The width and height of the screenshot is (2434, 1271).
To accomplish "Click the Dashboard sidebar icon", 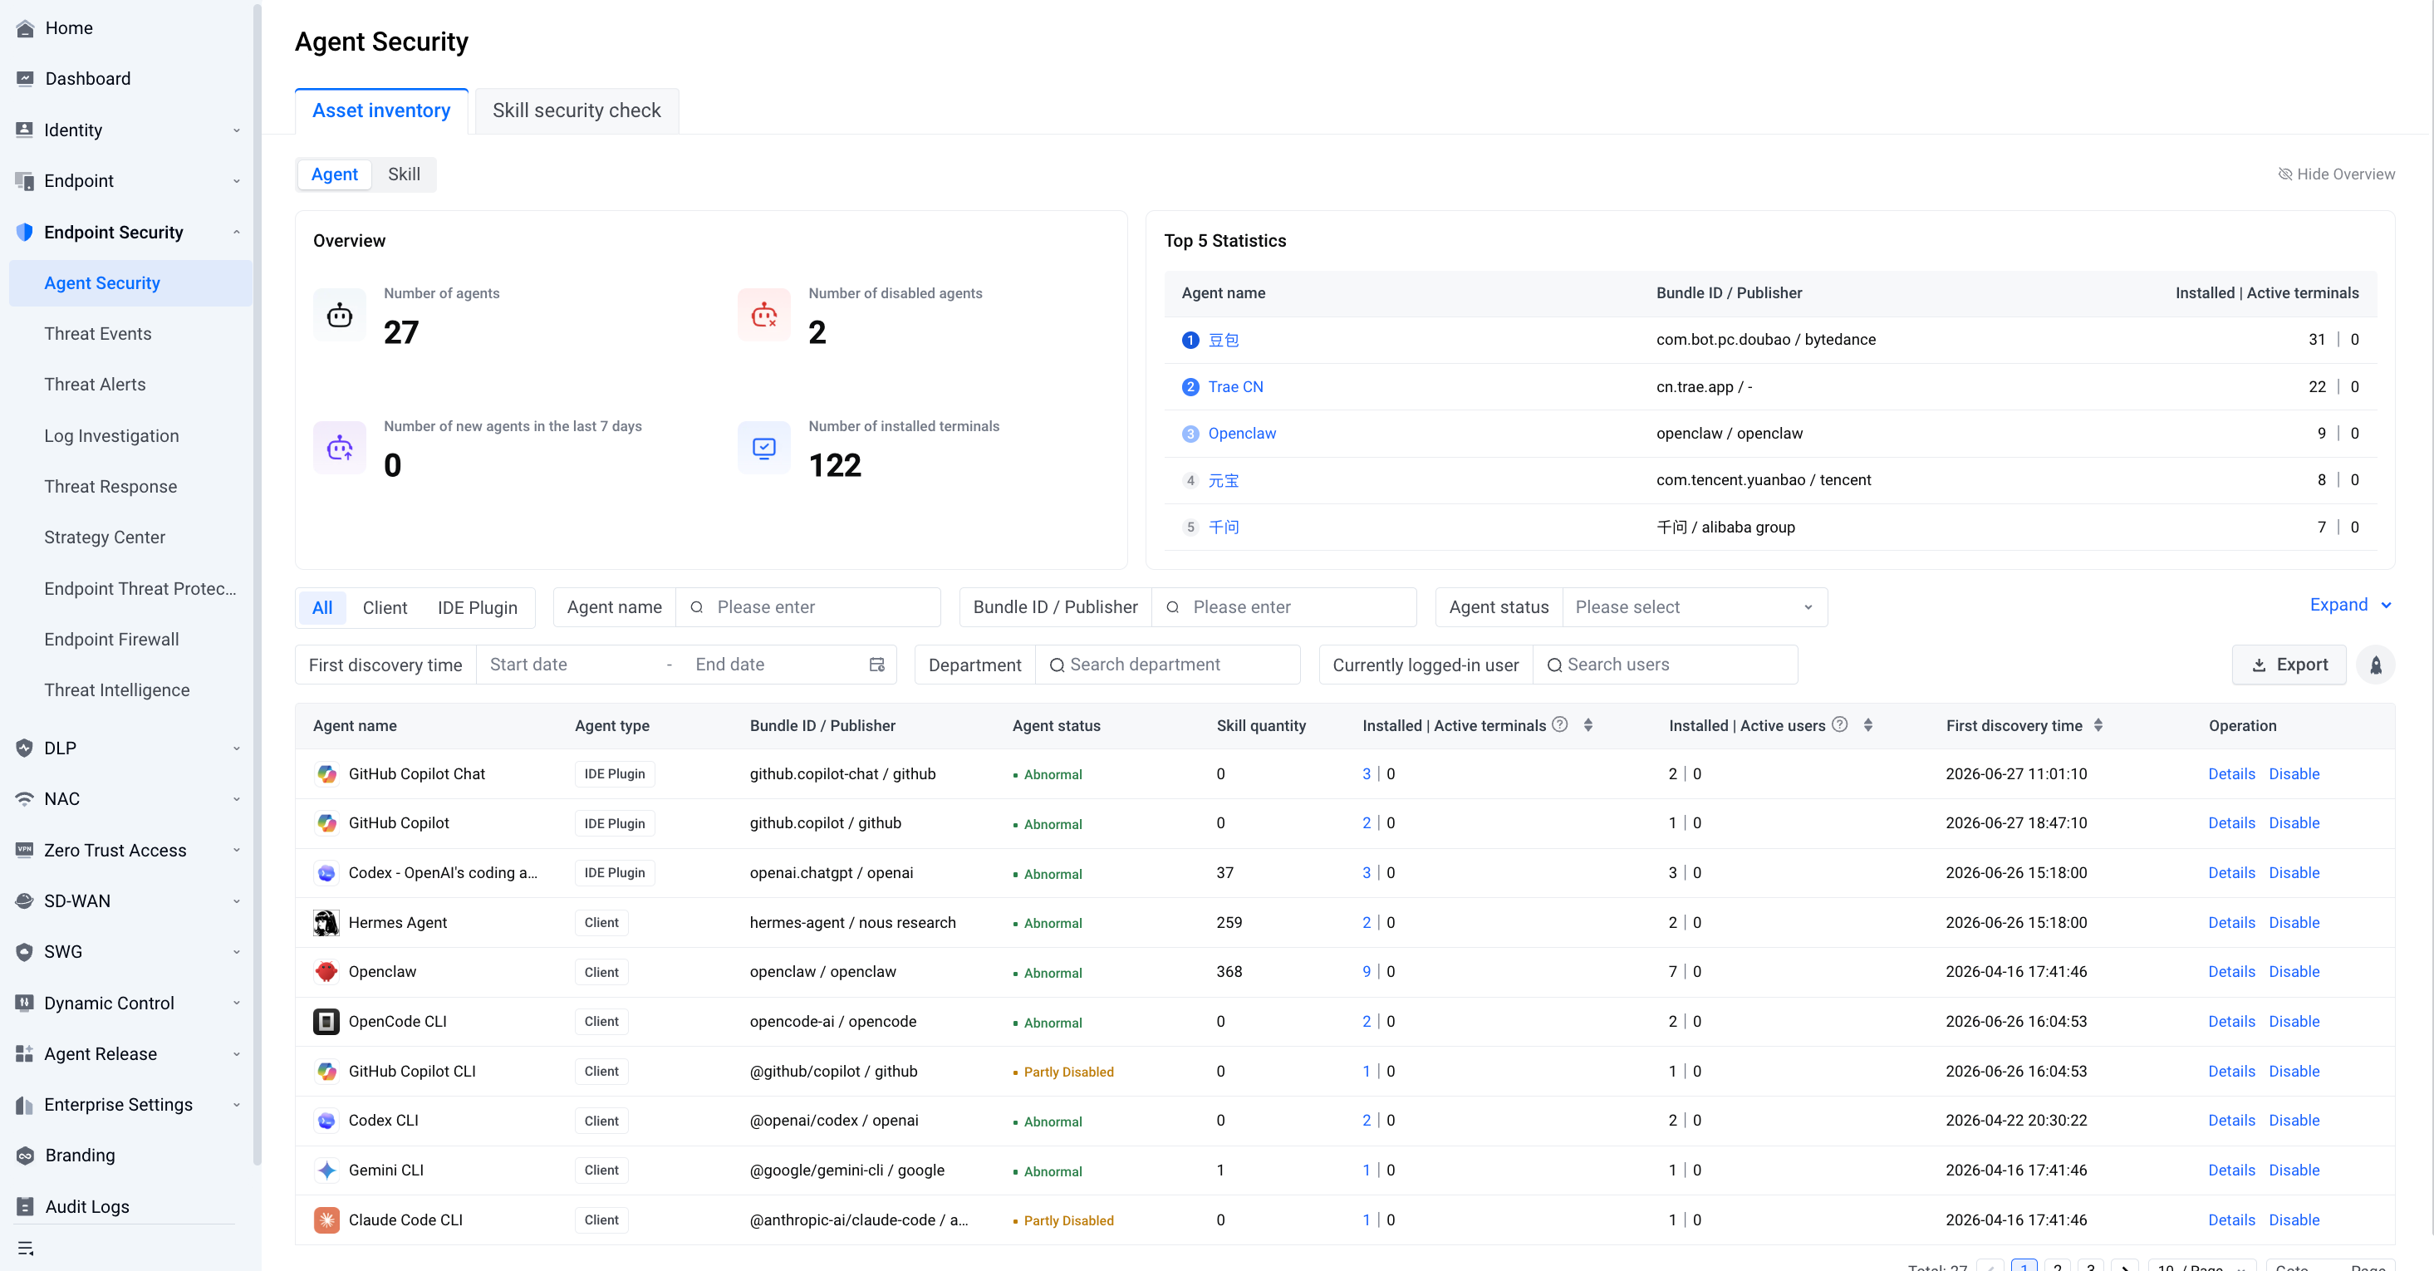I will coord(26,78).
